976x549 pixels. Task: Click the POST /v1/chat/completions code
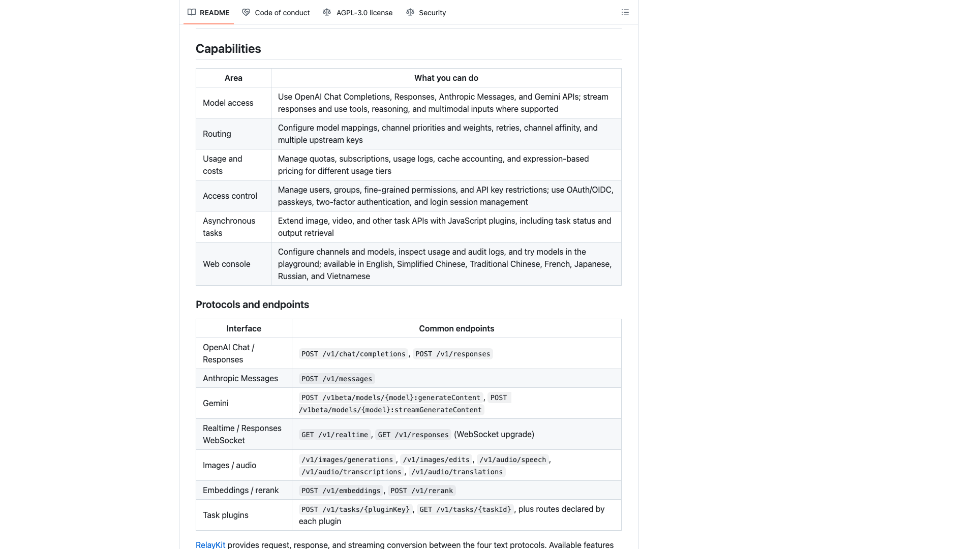click(353, 354)
